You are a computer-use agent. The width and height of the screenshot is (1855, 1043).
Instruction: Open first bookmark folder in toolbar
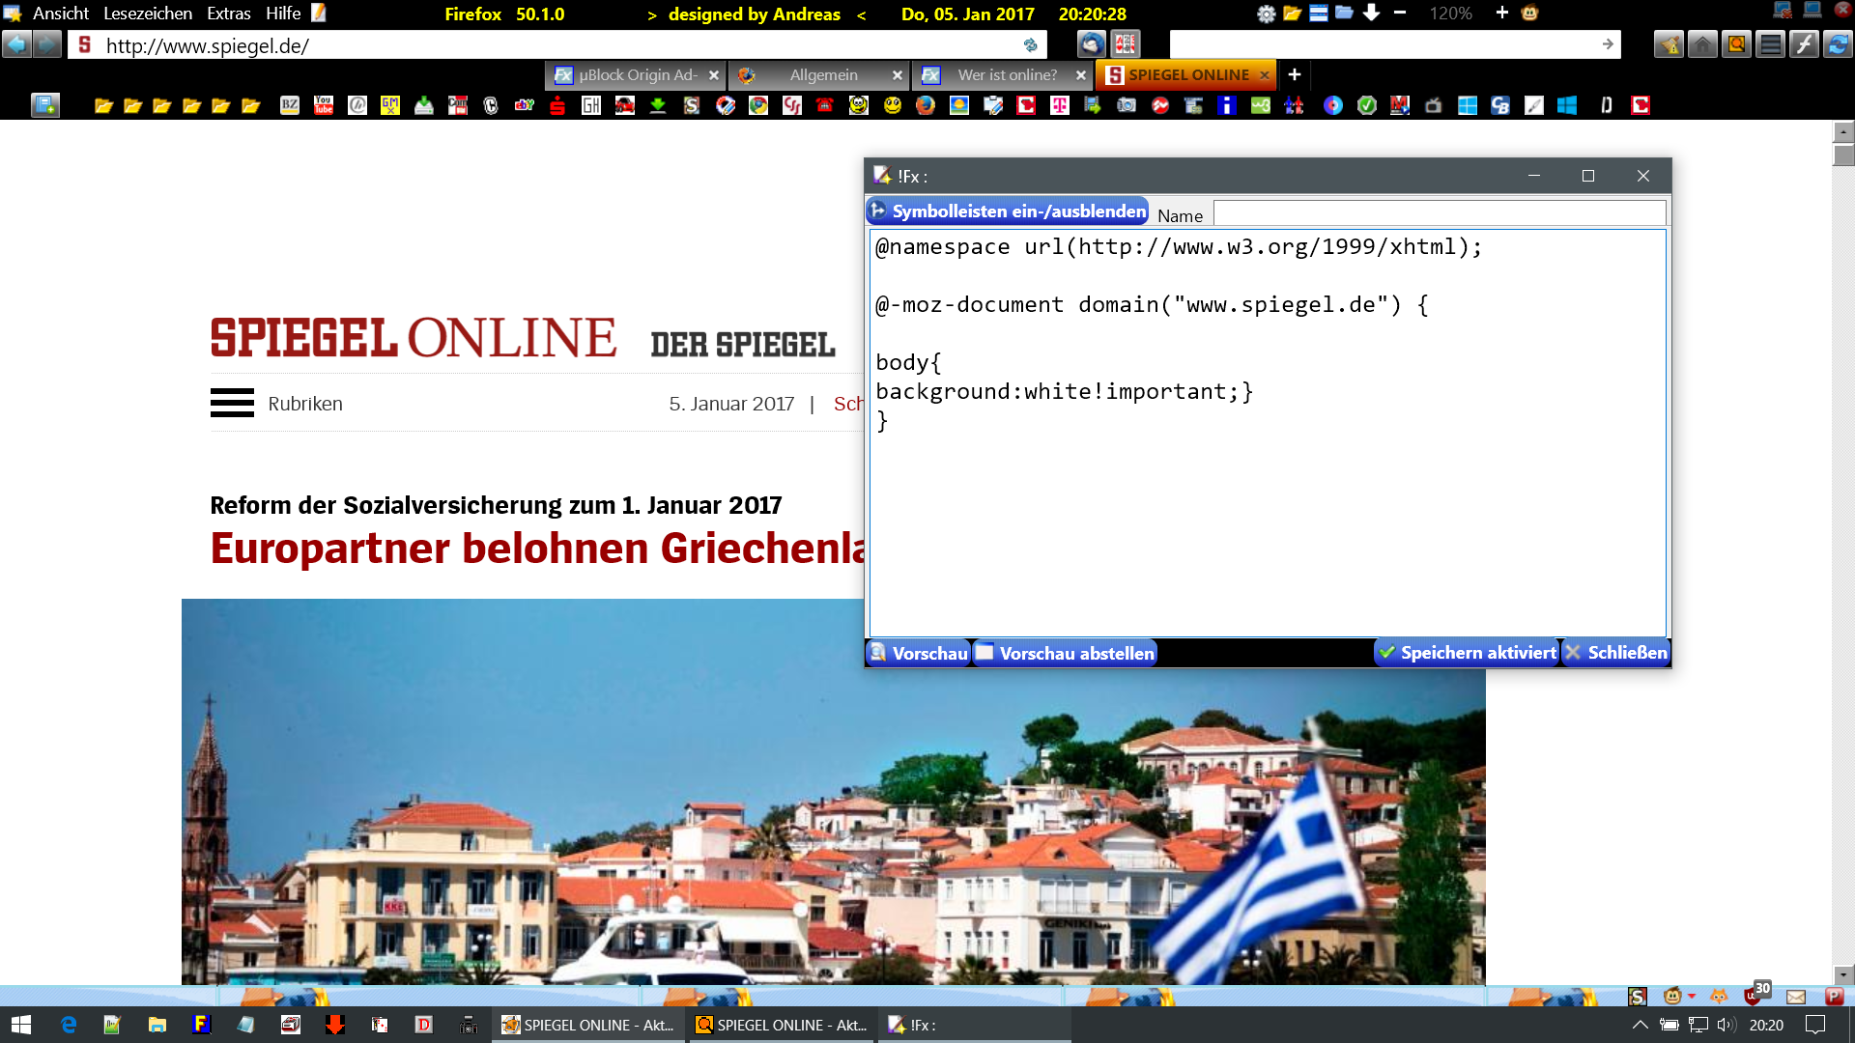pyautogui.click(x=103, y=105)
